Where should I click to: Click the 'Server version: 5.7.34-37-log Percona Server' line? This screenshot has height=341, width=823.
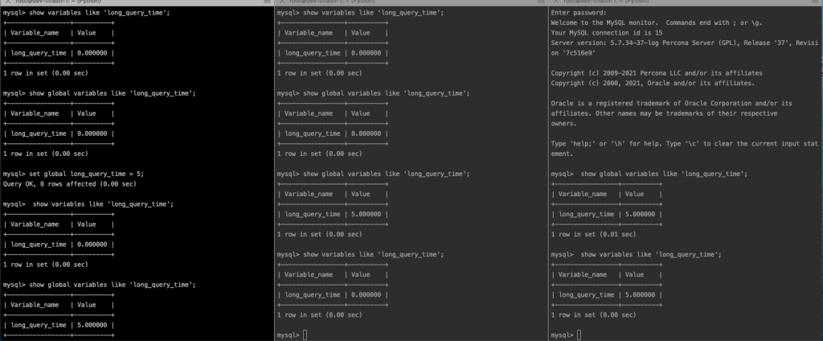point(684,43)
